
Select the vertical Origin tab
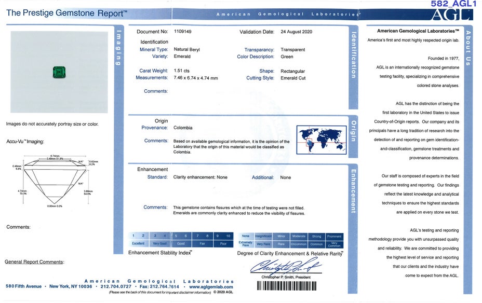(353, 131)
